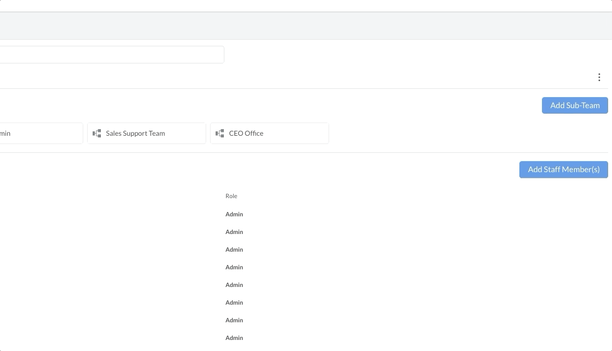Image resolution: width=612 pixels, height=351 pixels.
Task: Select the seventh Admin role entry
Action: coord(234,320)
